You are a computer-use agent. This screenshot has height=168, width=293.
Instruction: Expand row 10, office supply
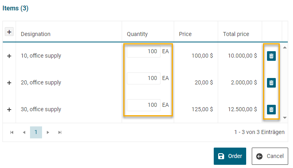tap(9, 56)
